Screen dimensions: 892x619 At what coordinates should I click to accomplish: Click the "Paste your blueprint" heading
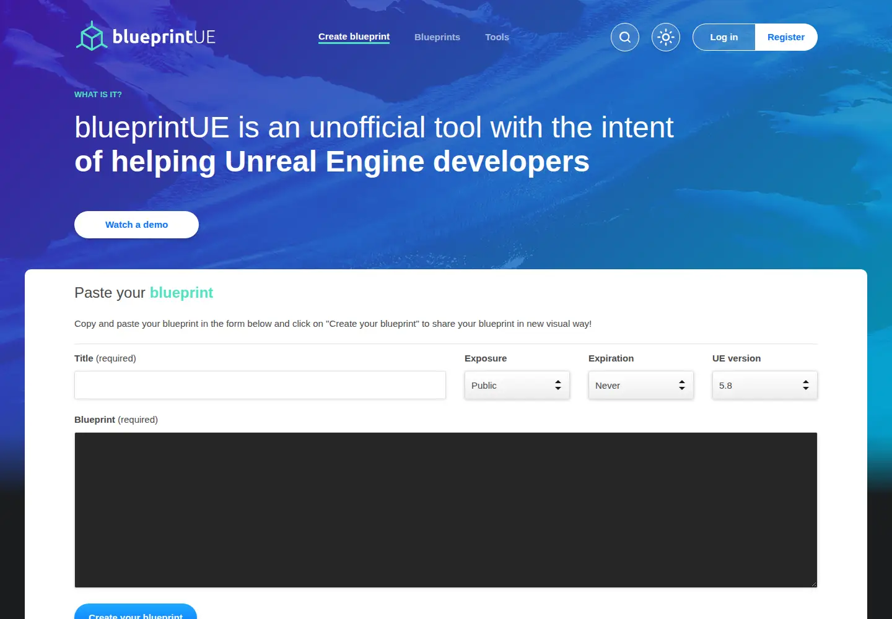click(x=144, y=293)
